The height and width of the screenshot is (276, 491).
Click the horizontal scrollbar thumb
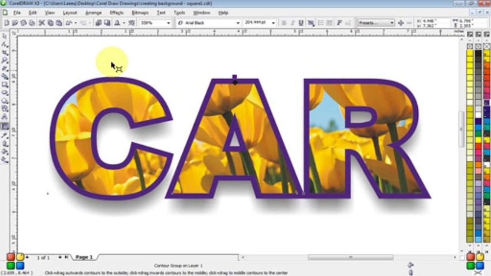coord(351,257)
